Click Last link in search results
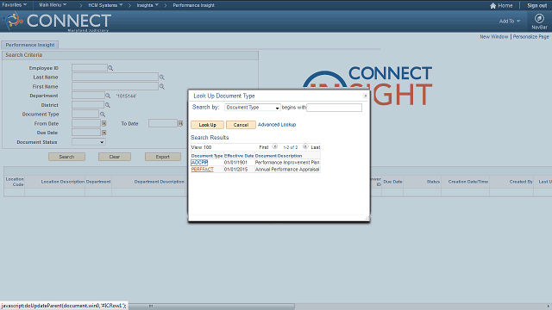Screen dimensions: 552x310 tap(316, 147)
